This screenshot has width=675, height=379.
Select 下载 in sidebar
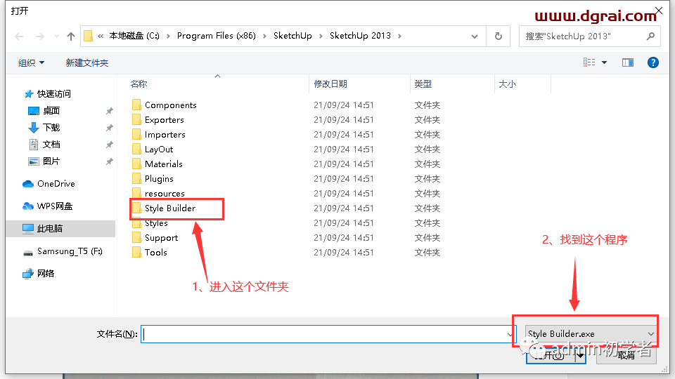click(51, 128)
